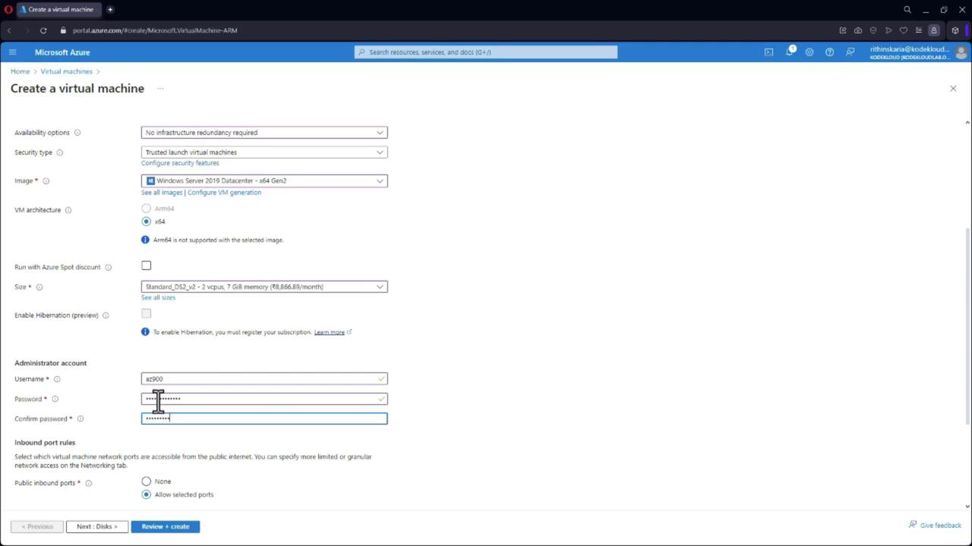This screenshot has height=546, width=972.
Task: Select the x64 architecture radio button
Action: pos(147,221)
